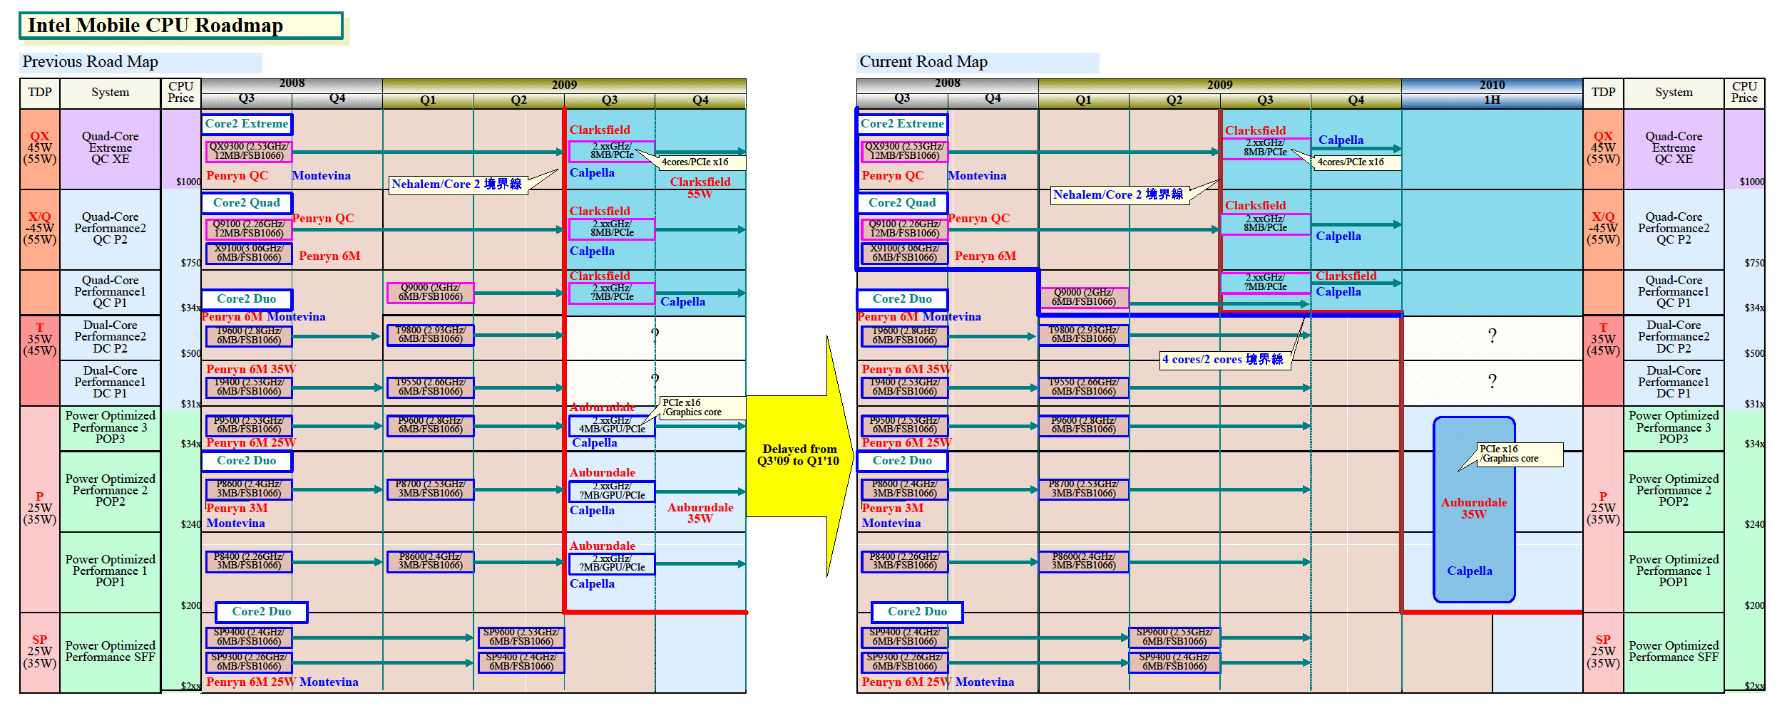This screenshot has height=708, width=1782.
Task: Click 'Dual-Core Performance1 DC P1' cell in Current Road Map
Action: tap(1674, 382)
